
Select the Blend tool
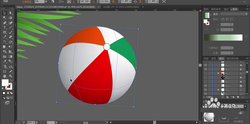pyautogui.click(x=10, y=61)
